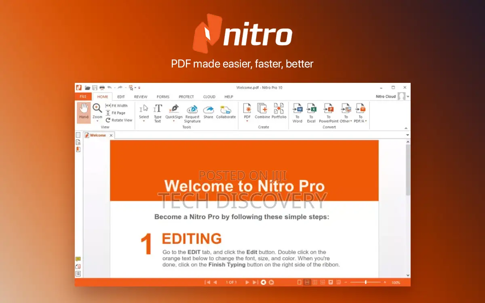Screen dimensions: 485x303
Task: Convert using To Excel icon
Action: (311, 108)
